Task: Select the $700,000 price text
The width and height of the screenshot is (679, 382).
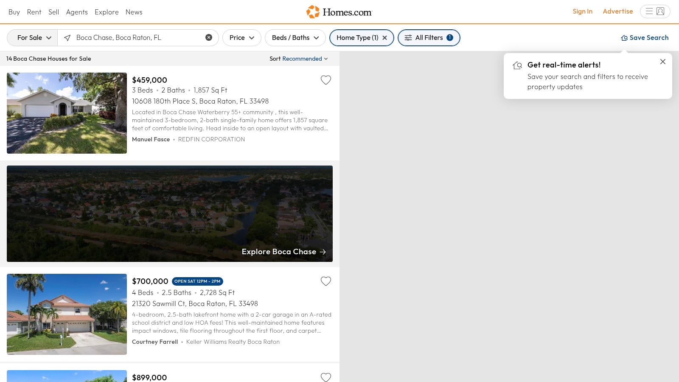Action: click(150, 281)
